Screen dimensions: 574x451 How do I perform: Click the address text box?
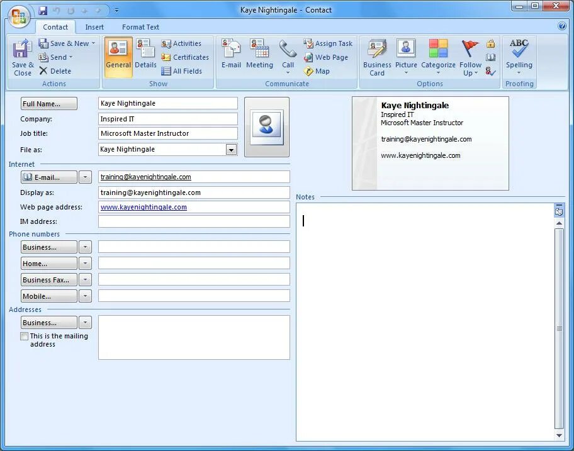194,338
